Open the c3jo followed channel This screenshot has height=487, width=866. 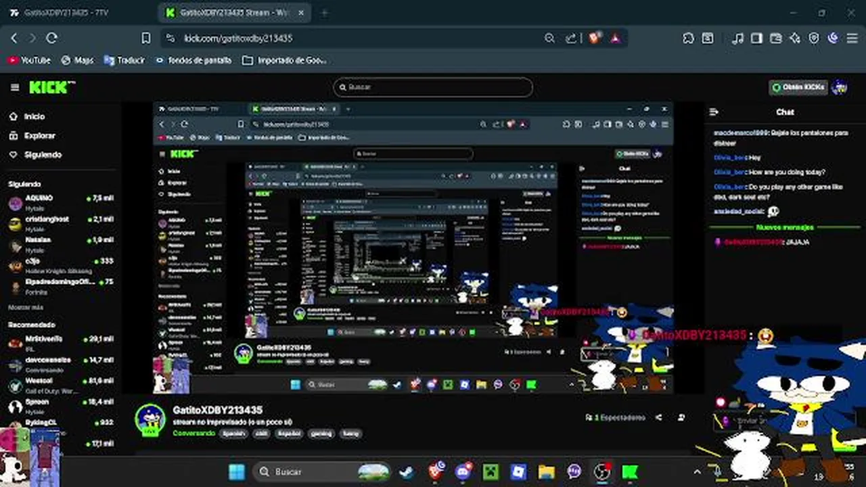click(x=61, y=265)
